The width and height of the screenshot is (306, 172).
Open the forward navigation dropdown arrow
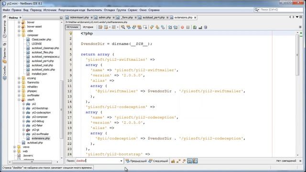coord(118,27)
